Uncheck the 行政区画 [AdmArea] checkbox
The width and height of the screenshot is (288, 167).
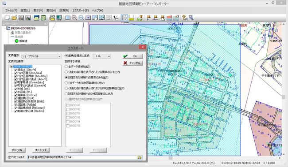pyautogui.click(x=16, y=73)
